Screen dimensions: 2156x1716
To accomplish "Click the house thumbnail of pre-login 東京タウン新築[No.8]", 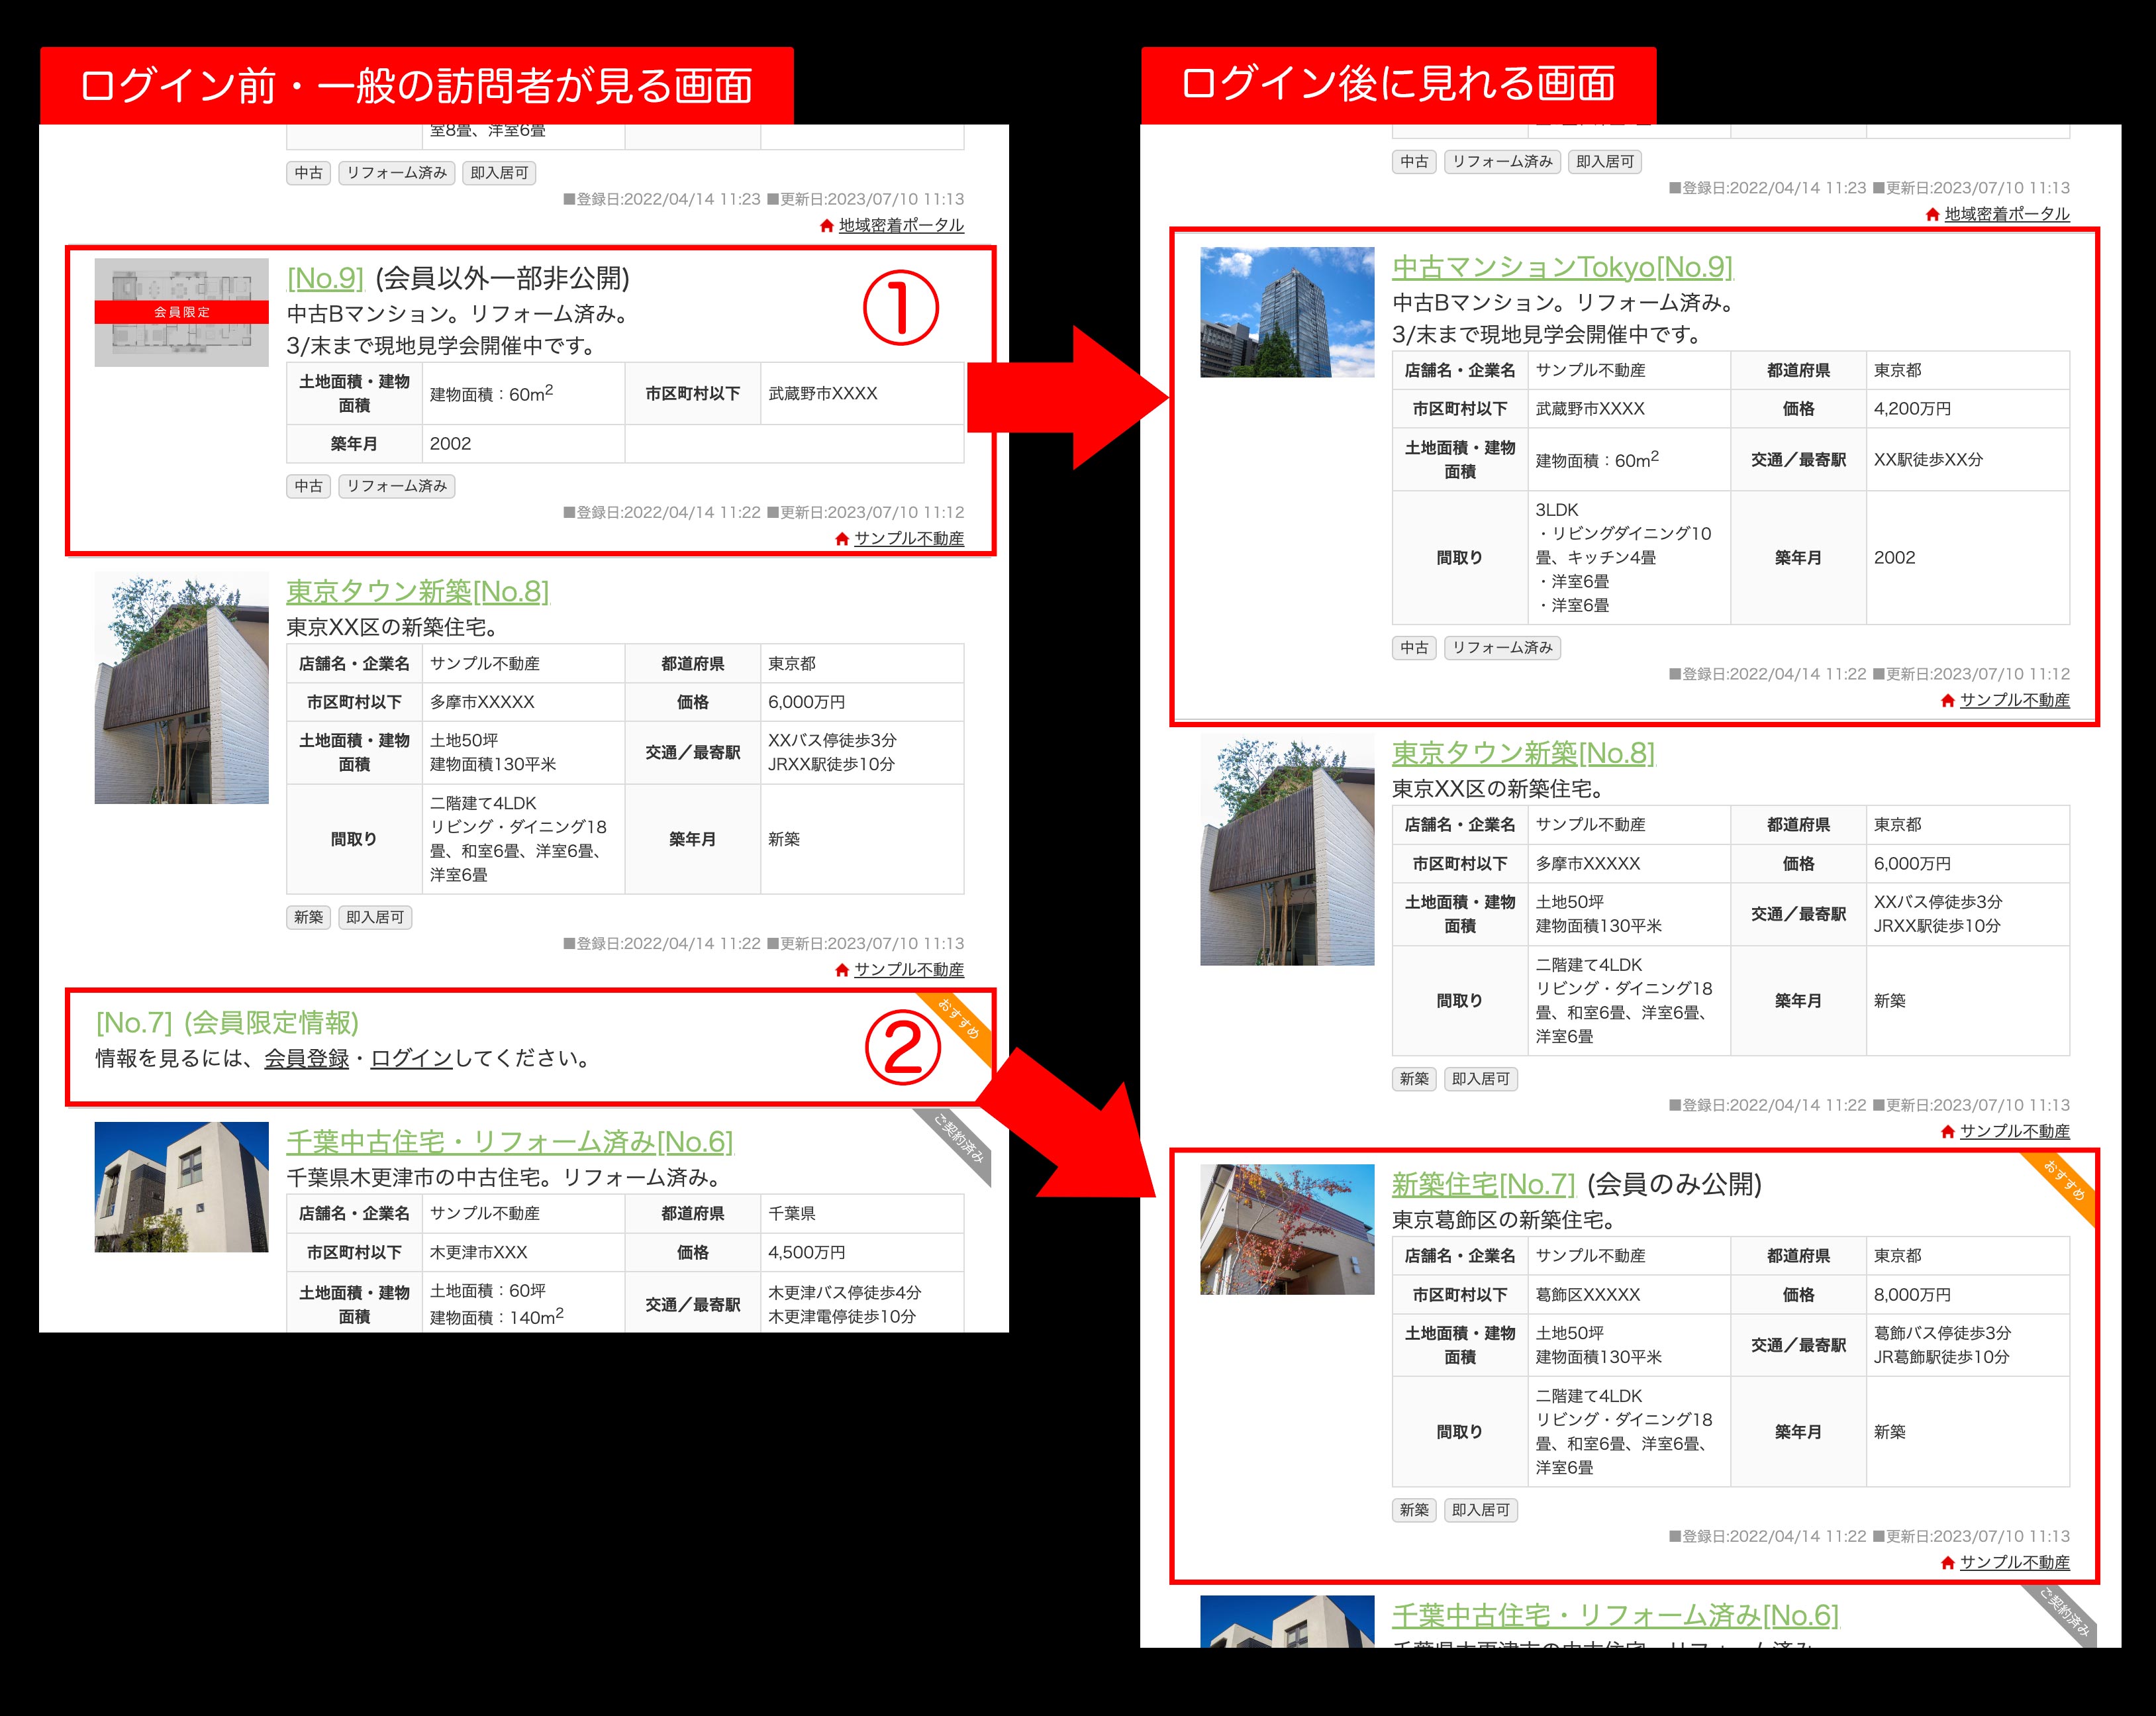I will (x=181, y=688).
